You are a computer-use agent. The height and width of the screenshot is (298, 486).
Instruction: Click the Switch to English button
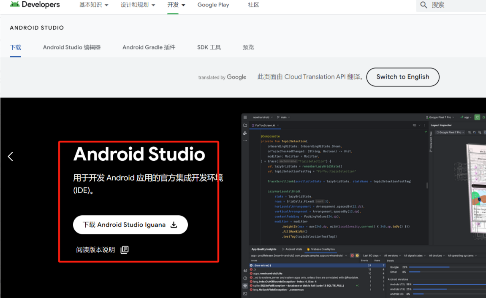(x=403, y=77)
